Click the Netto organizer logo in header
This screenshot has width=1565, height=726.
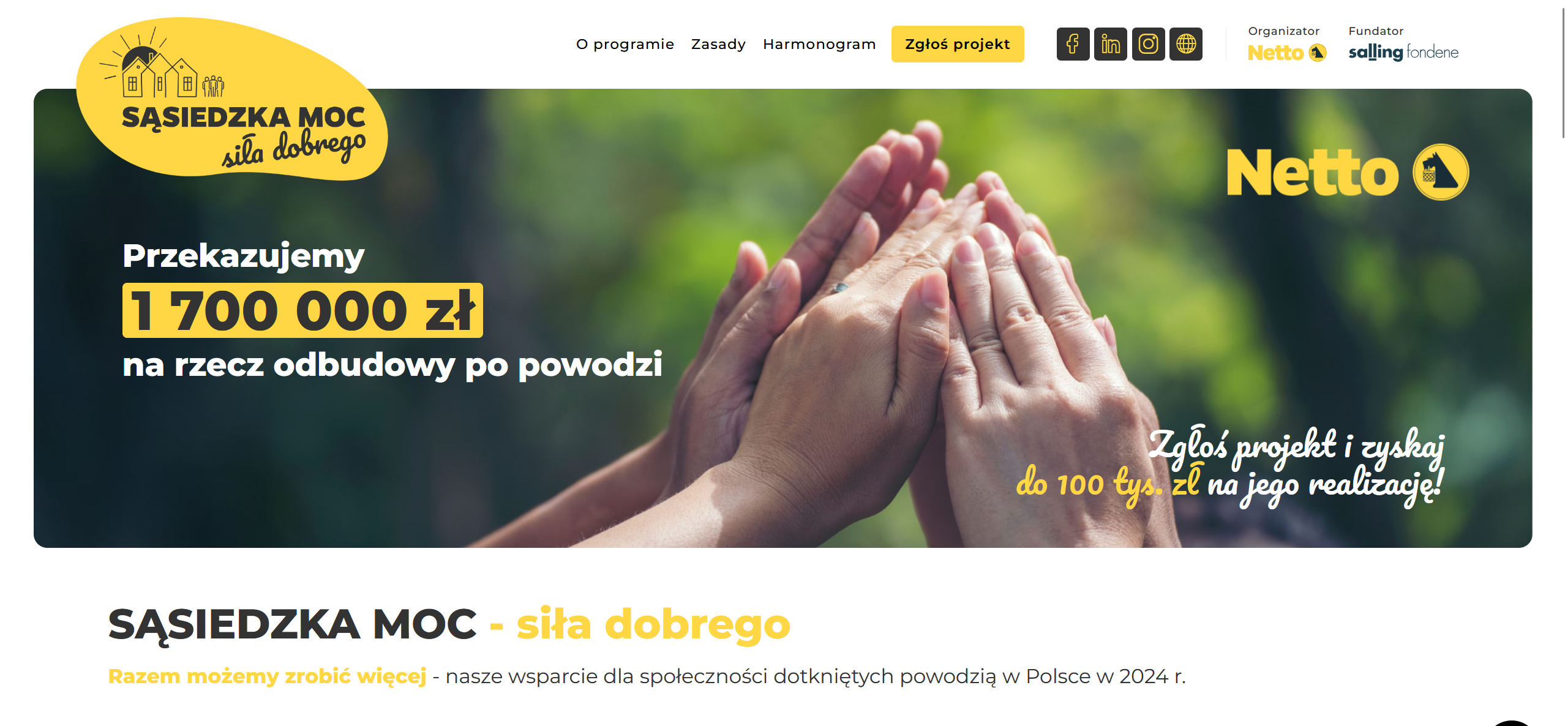pos(1286,53)
